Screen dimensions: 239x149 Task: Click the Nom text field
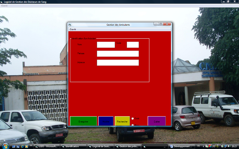tap(106, 45)
